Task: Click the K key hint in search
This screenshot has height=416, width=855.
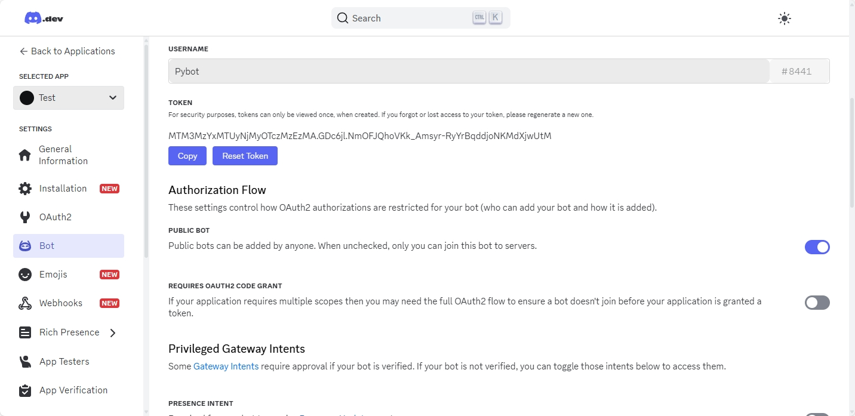Action: (495, 18)
